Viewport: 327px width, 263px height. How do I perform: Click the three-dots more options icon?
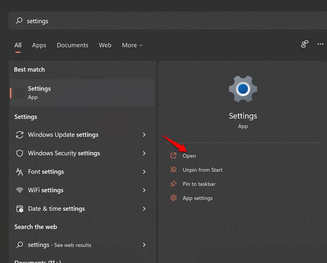tap(320, 44)
